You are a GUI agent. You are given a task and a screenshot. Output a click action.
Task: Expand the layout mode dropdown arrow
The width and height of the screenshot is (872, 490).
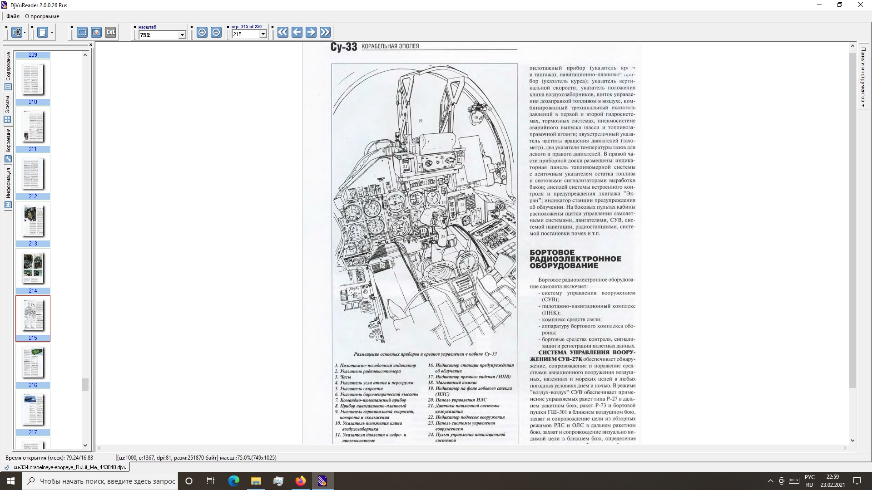pyautogui.click(x=25, y=33)
